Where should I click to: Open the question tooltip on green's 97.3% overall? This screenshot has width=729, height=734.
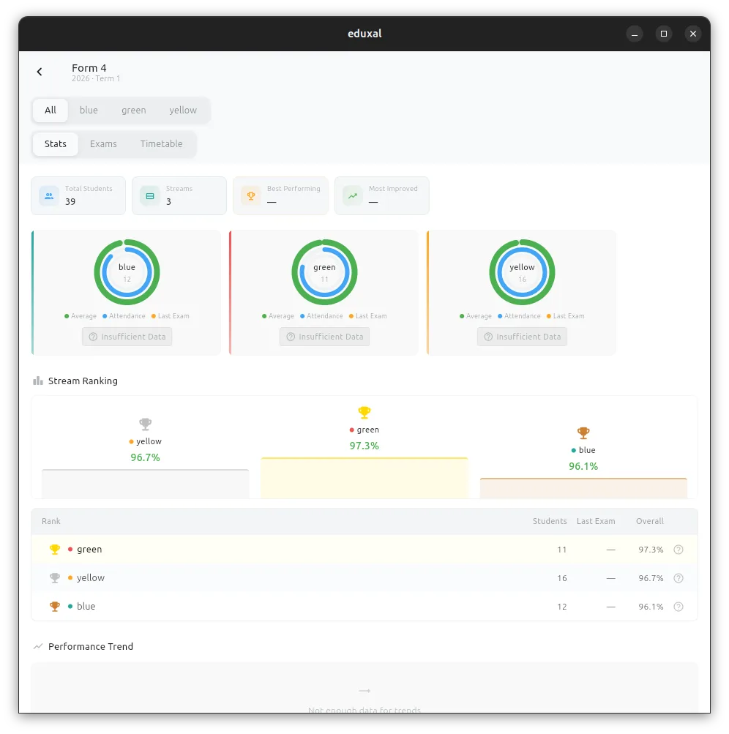pos(678,549)
